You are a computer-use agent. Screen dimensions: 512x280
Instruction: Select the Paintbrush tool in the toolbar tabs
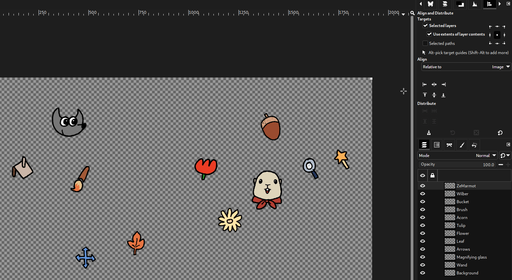point(462,144)
